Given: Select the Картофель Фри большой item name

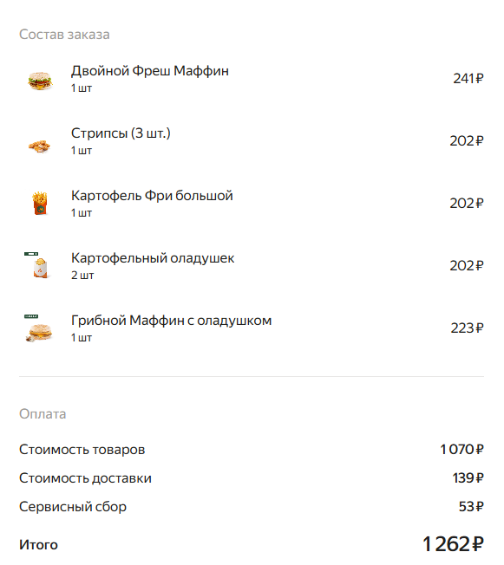Looking at the screenshot, I should coord(152,196).
